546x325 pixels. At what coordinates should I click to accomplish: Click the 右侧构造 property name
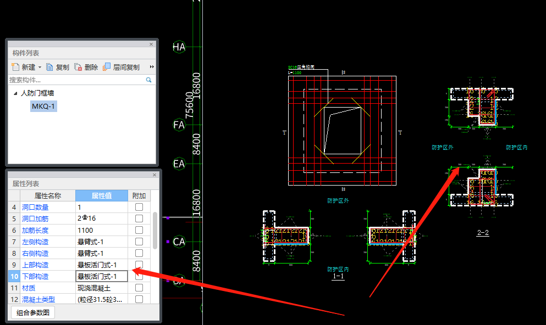35,253
